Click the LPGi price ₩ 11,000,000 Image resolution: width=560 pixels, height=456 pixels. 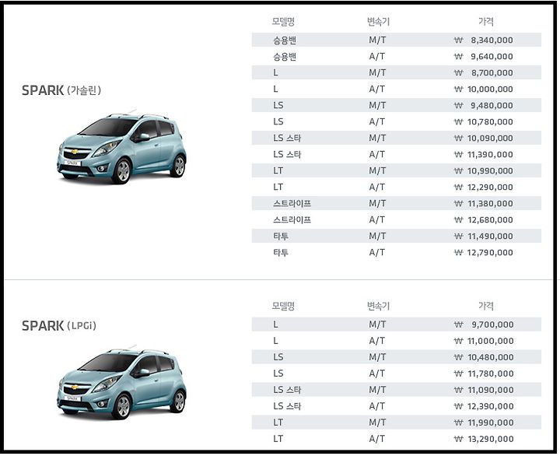pyautogui.click(x=484, y=341)
